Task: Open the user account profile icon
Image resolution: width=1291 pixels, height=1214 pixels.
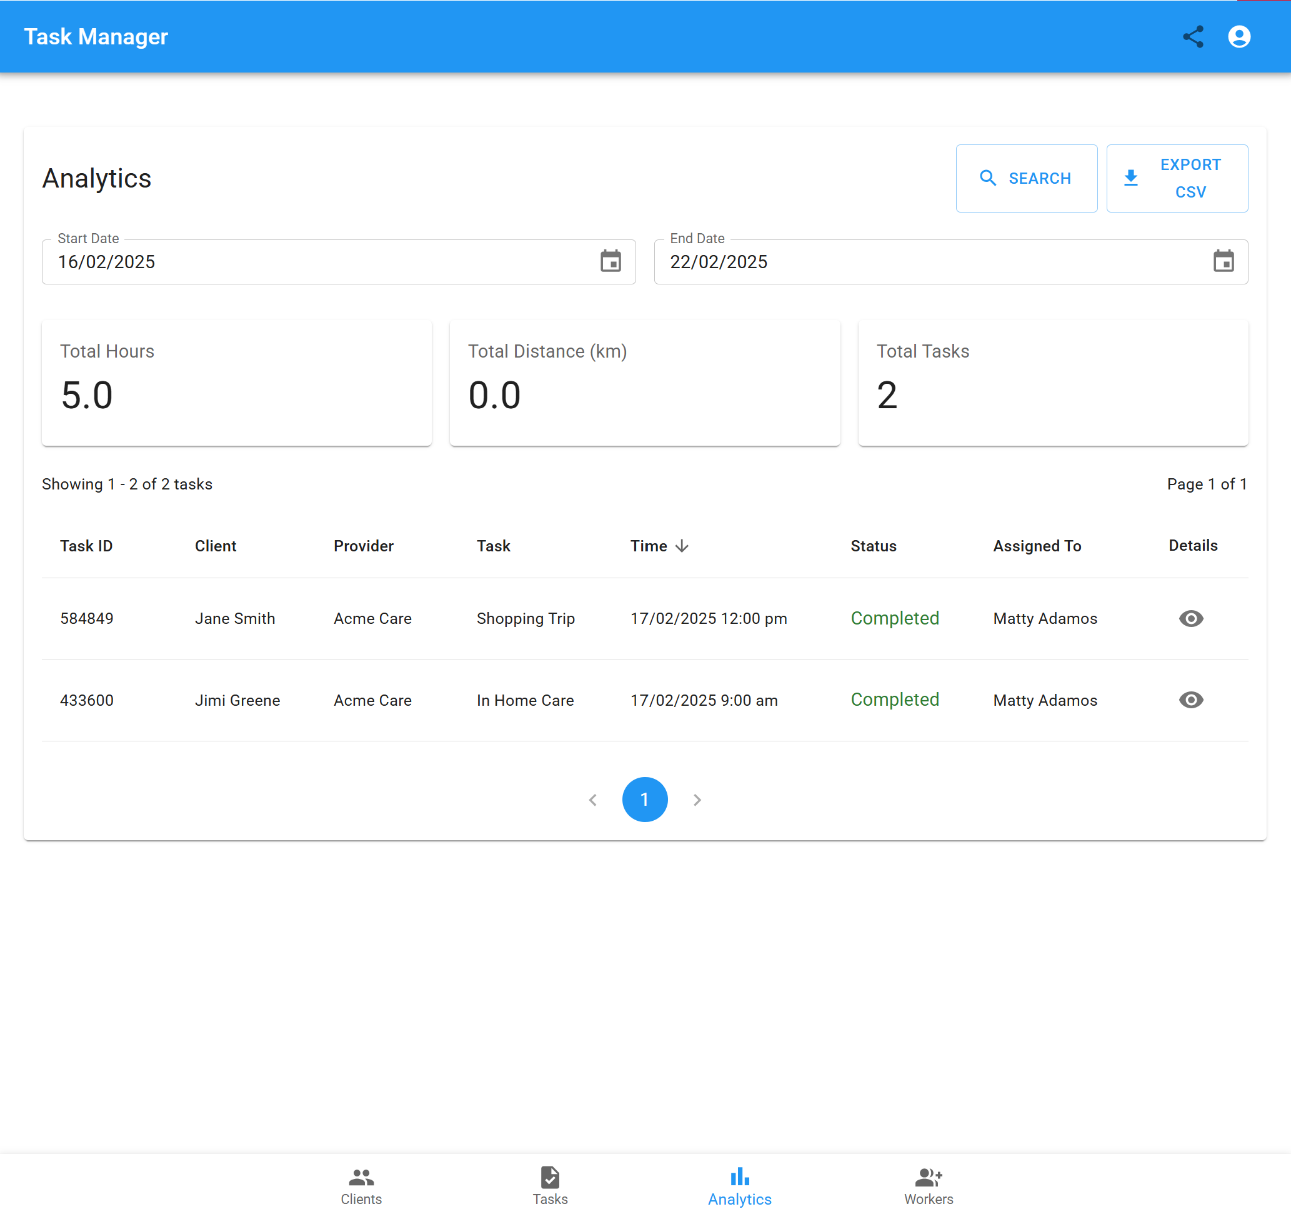Action: pyautogui.click(x=1239, y=36)
